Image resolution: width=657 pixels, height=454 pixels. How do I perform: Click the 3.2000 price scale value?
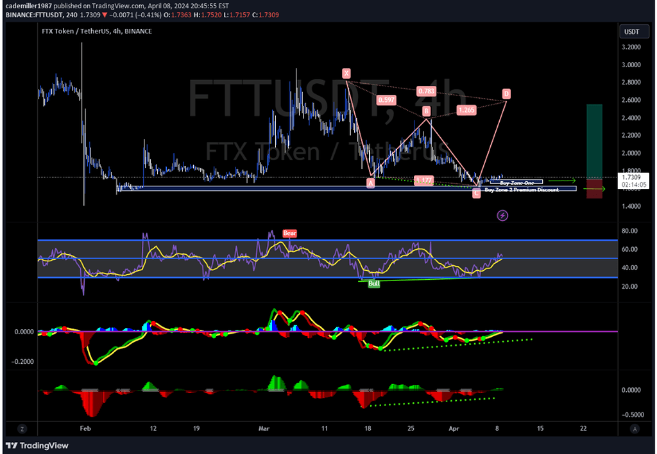click(631, 47)
